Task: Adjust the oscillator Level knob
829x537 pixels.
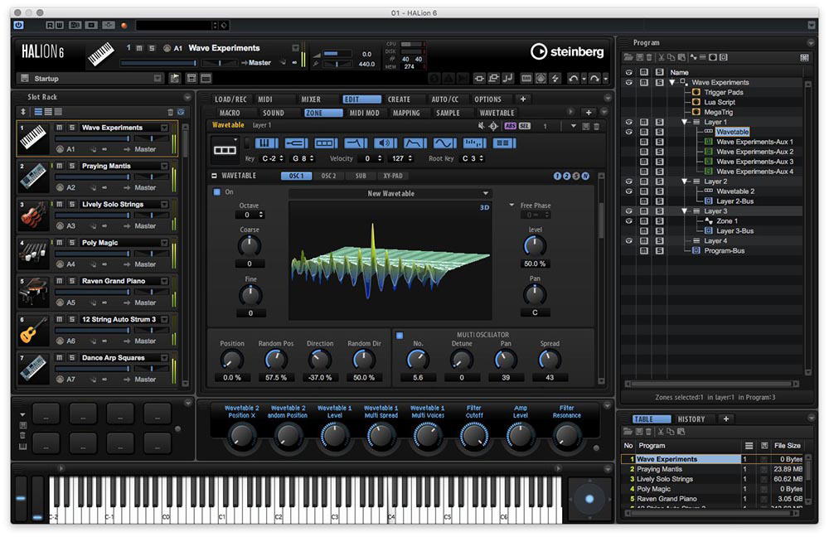Action: pyautogui.click(x=535, y=246)
